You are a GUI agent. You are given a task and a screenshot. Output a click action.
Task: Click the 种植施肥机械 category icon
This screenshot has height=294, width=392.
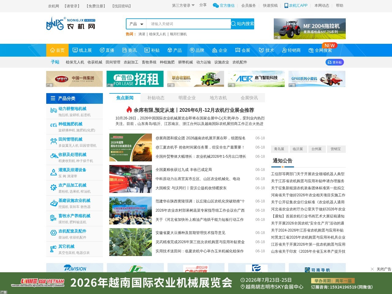[54, 125]
